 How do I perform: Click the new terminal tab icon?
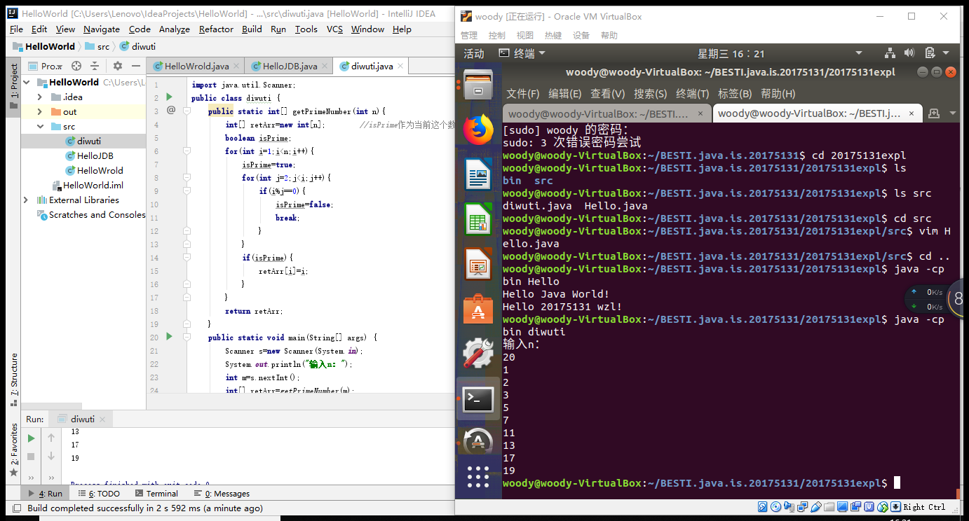934,113
